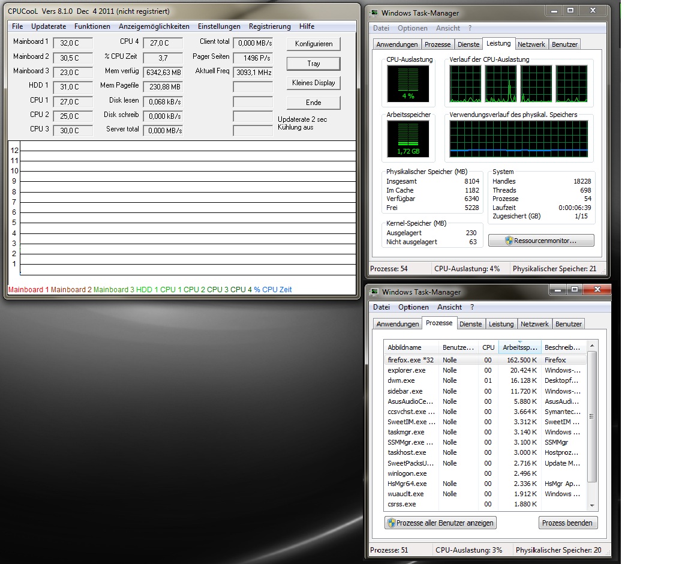The width and height of the screenshot is (691, 564).
Task: Open Anzeigemöglichkeiten menu in CPUCool
Action: (154, 26)
